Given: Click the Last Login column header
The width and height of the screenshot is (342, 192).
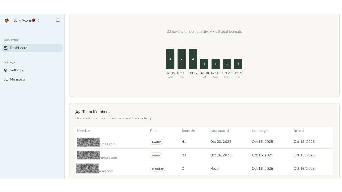Looking at the screenshot, I should tap(260, 131).
